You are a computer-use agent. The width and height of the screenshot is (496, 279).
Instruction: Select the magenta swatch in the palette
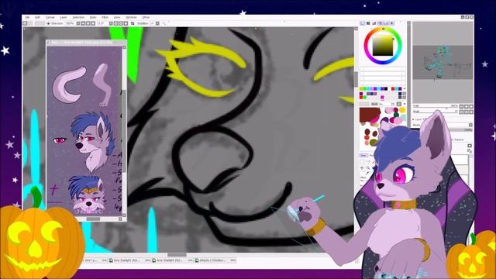coord(382,97)
